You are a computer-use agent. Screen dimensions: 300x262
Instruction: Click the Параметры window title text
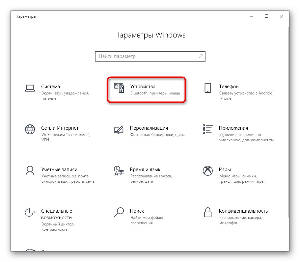click(26, 16)
